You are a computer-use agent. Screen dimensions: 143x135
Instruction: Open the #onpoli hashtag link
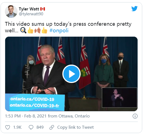click(59, 31)
